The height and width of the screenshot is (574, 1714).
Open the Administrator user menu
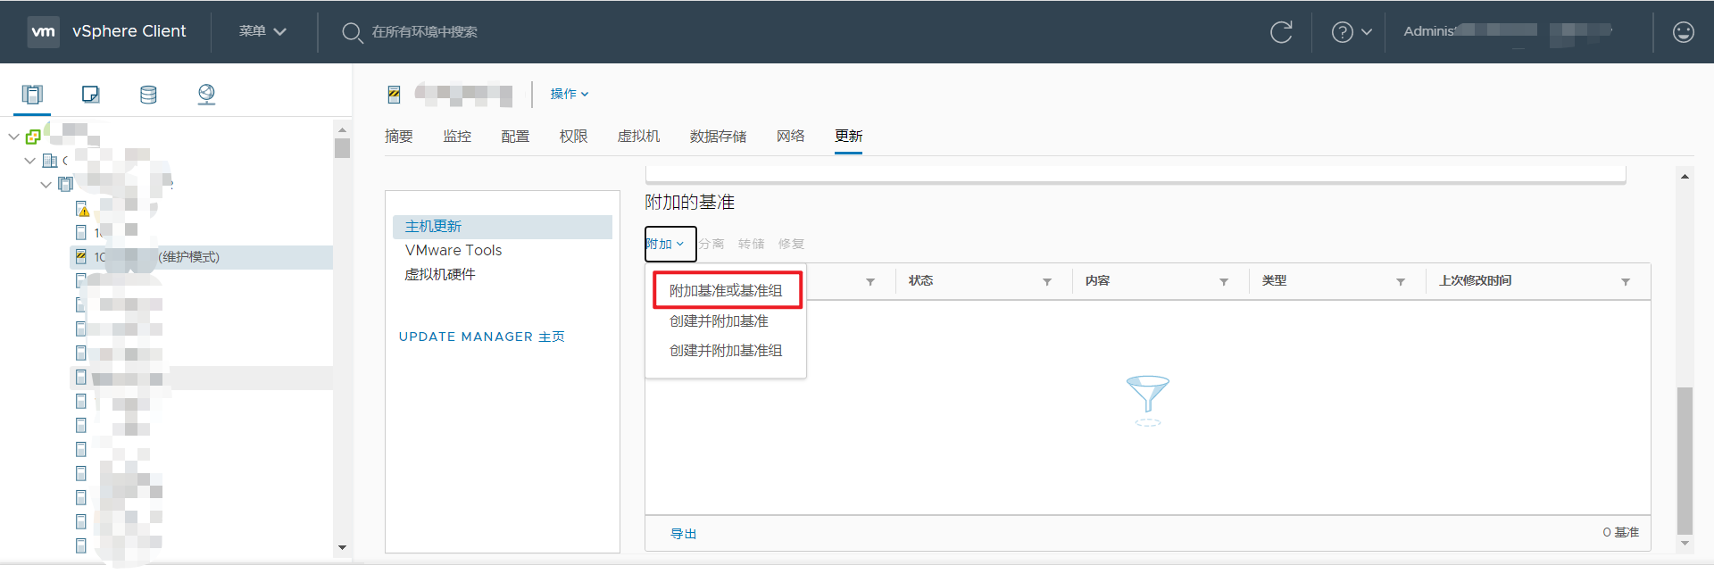click(x=1509, y=31)
